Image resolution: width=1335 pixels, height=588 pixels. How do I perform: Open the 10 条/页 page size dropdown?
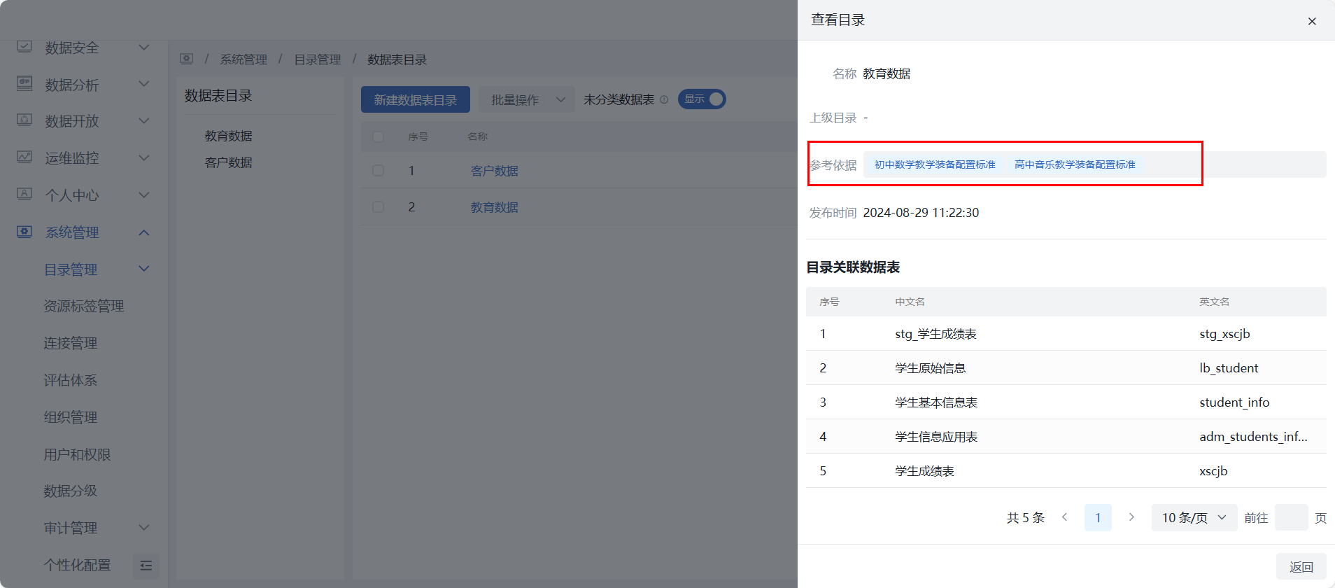pyautogui.click(x=1194, y=517)
